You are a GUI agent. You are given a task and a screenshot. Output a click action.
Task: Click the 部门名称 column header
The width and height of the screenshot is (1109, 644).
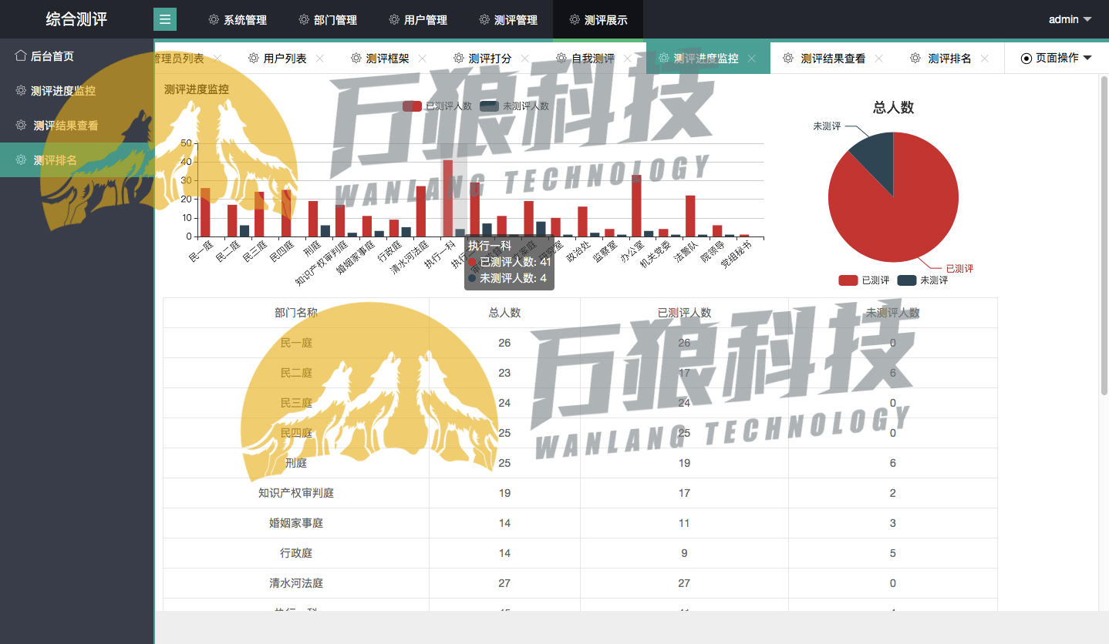click(x=296, y=312)
